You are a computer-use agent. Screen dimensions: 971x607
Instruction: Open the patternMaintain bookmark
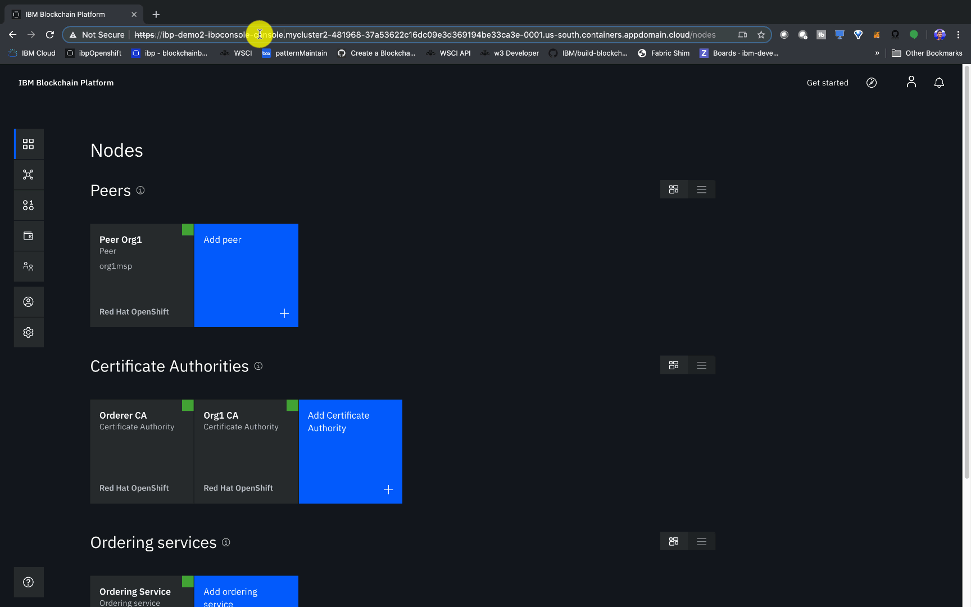pos(294,53)
